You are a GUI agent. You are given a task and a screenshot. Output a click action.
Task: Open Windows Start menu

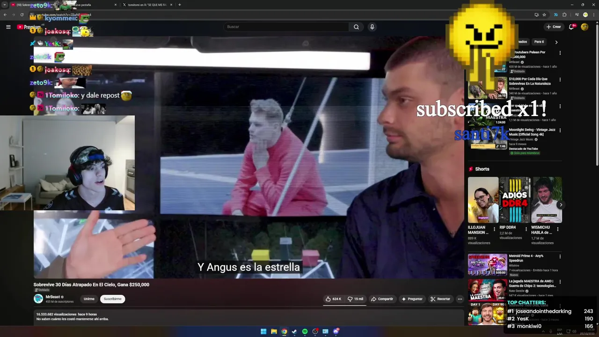[263, 331]
